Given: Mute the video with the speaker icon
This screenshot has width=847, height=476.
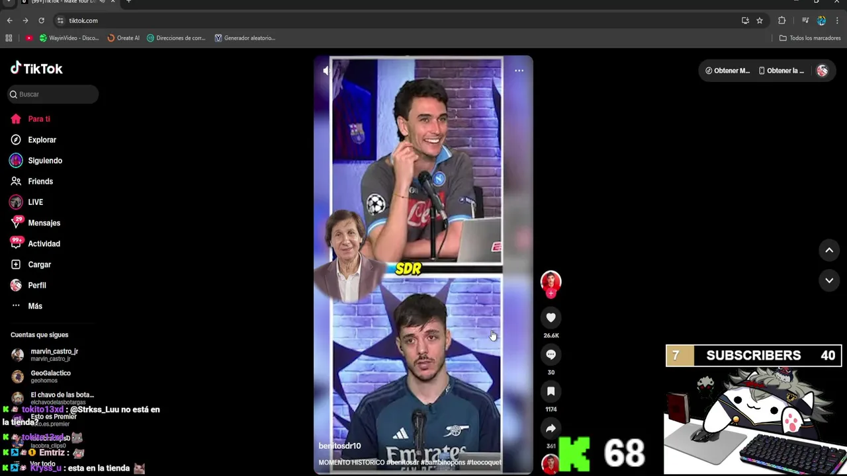Looking at the screenshot, I should click(x=326, y=71).
